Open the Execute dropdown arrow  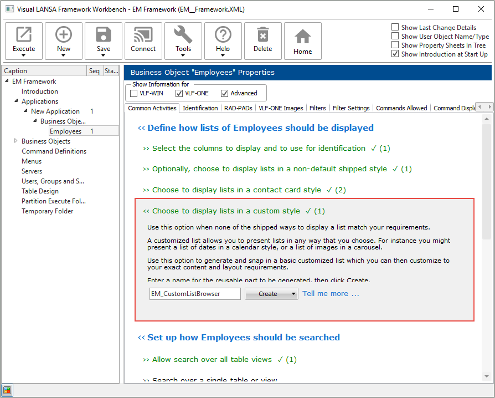(24, 55)
